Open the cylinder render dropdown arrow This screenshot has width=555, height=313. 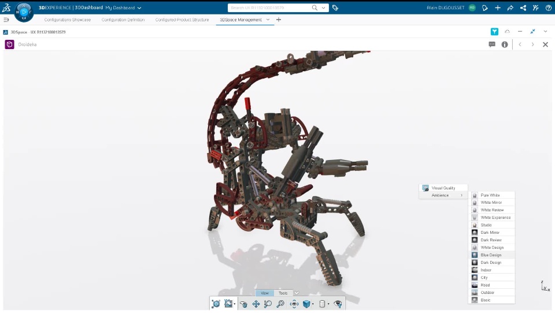click(328, 304)
